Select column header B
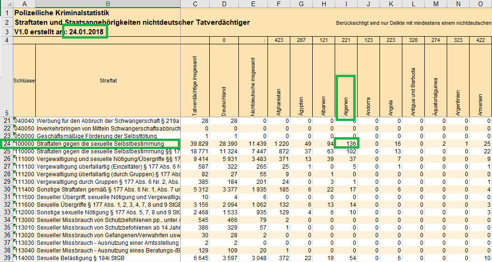The width and height of the screenshot is (492, 262). [108, 4]
